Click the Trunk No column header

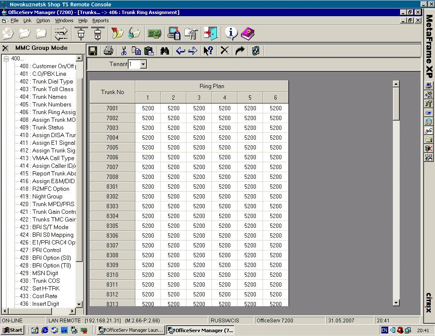tap(112, 92)
